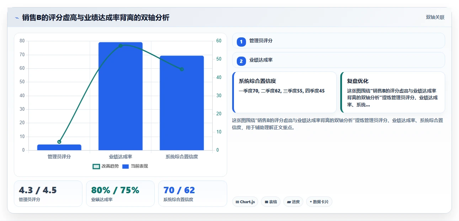
Task: Click the 数据卡片 tag icon
Action: point(311,202)
